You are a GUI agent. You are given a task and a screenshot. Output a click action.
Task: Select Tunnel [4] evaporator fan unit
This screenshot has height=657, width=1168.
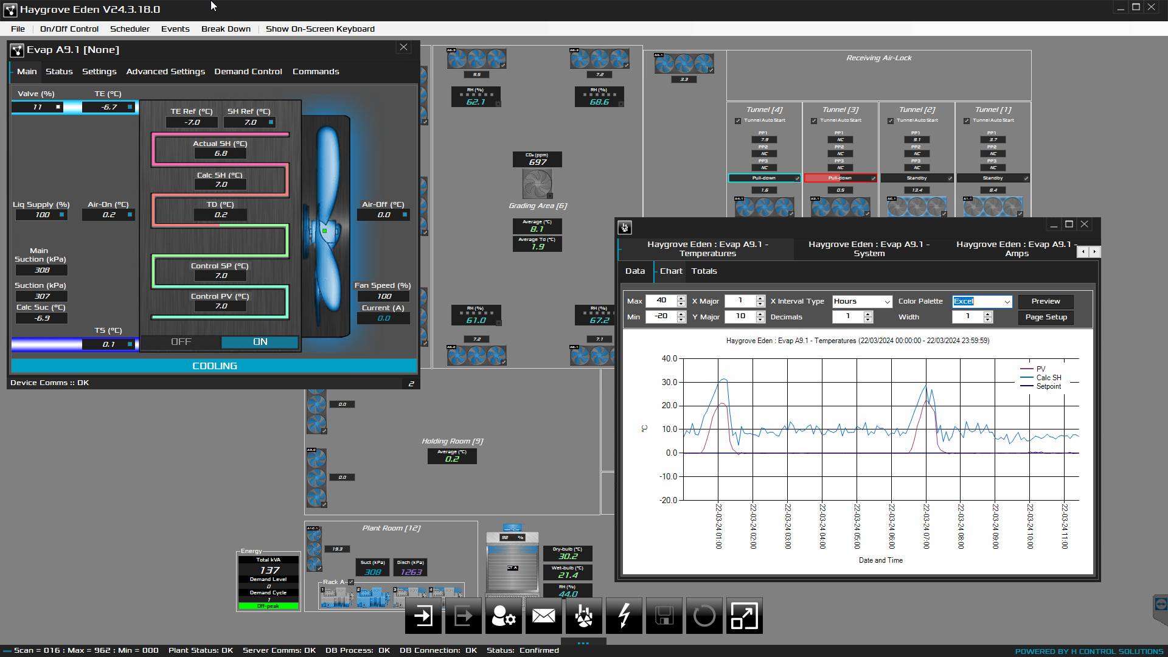765,207
